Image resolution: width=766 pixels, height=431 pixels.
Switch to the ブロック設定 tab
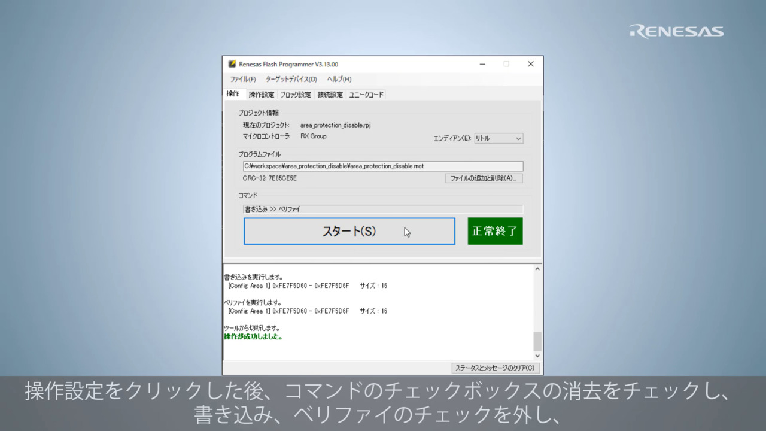pyautogui.click(x=296, y=95)
